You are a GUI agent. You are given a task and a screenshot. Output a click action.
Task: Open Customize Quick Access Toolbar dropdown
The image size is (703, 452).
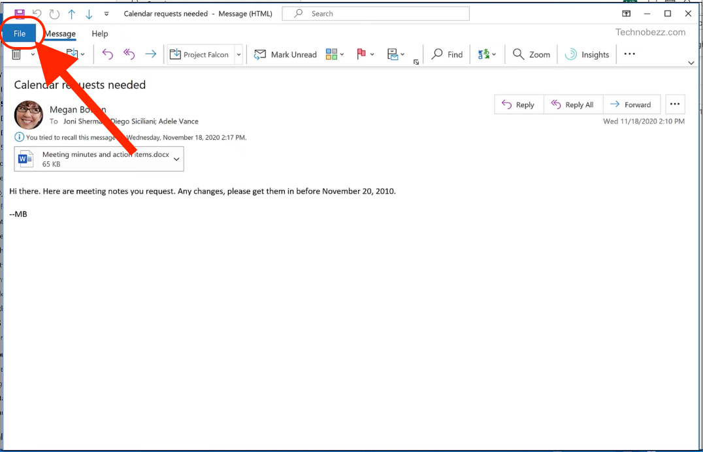click(x=106, y=14)
